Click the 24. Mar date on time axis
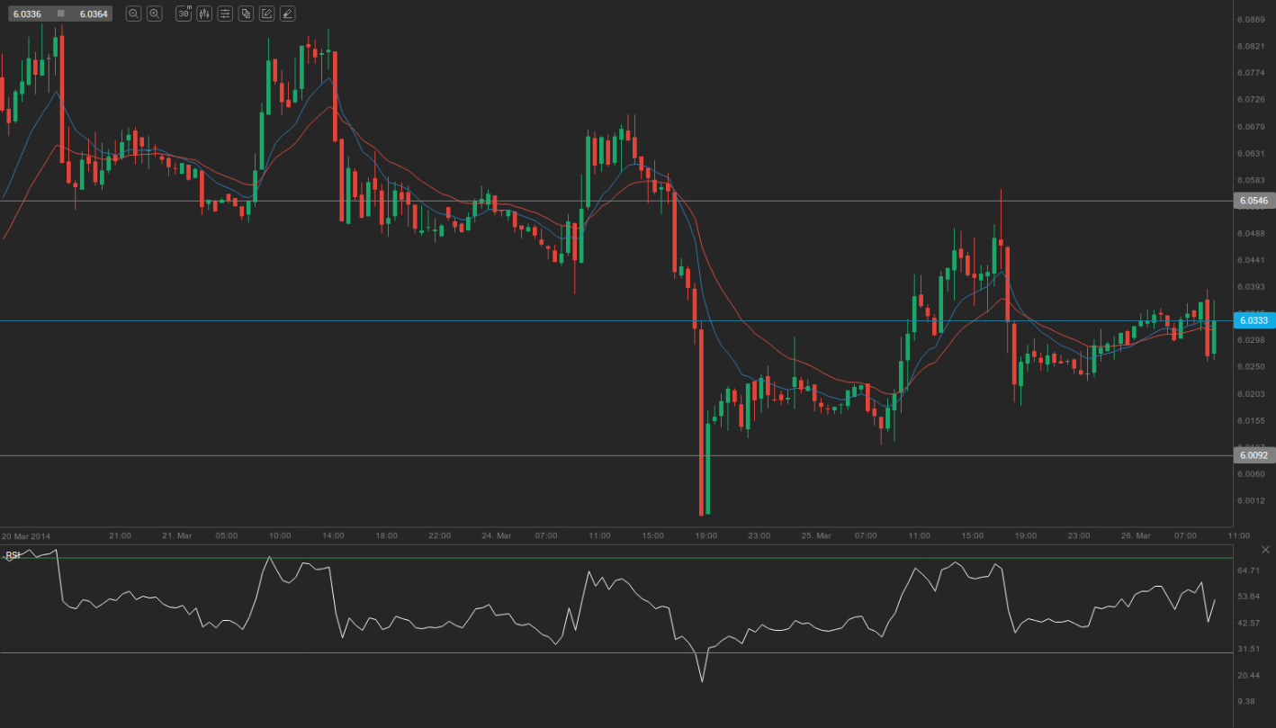The image size is (1276, 728). click(496, 535)
